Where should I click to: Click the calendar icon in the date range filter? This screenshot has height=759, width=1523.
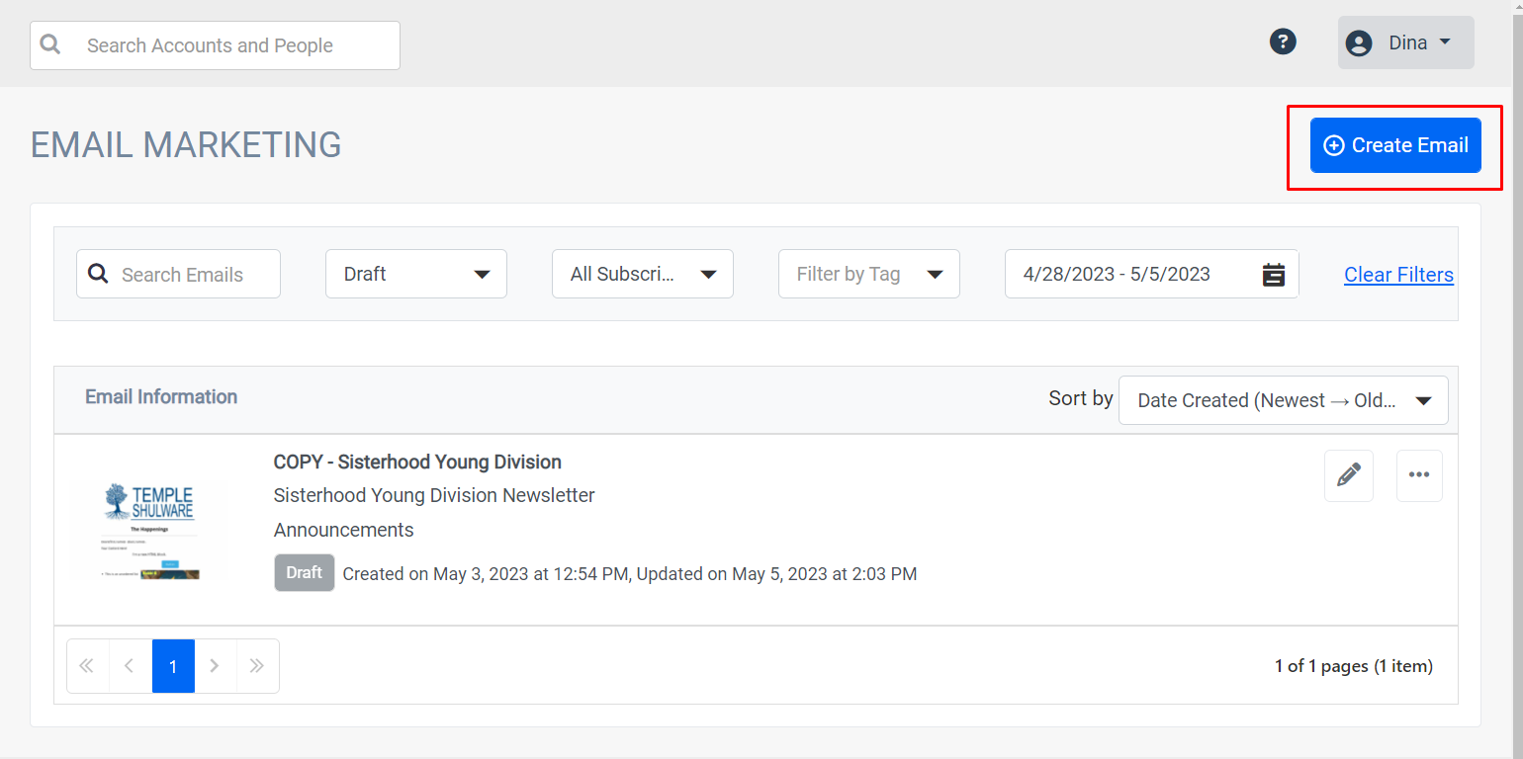[x=1274, y=274]
